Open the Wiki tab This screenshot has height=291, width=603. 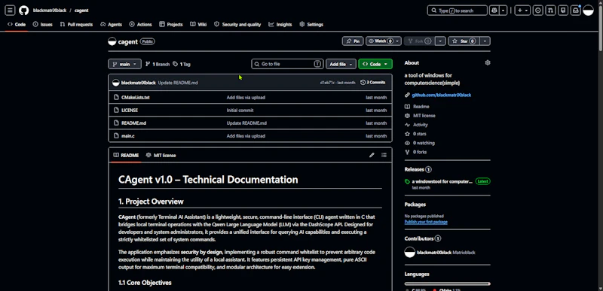pyautogui.click(x=198, y=24)
